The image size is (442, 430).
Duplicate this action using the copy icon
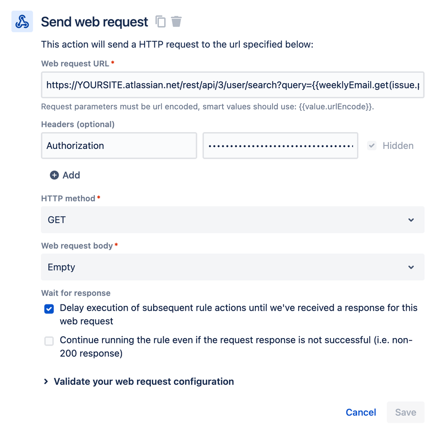pyautogui.click(x=161, y=21)
